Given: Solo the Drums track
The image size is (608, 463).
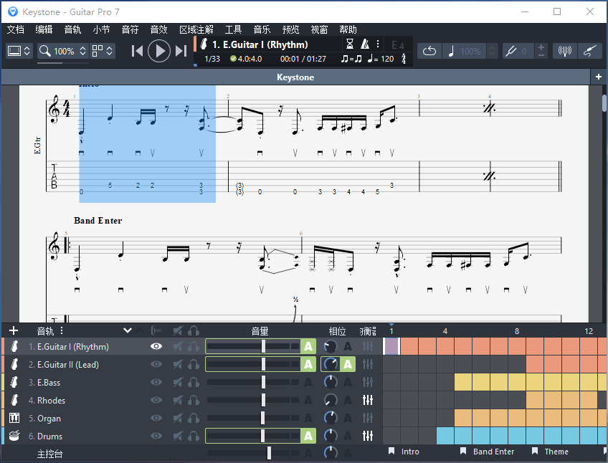Looking at the screenshot, I should [194, 436].
